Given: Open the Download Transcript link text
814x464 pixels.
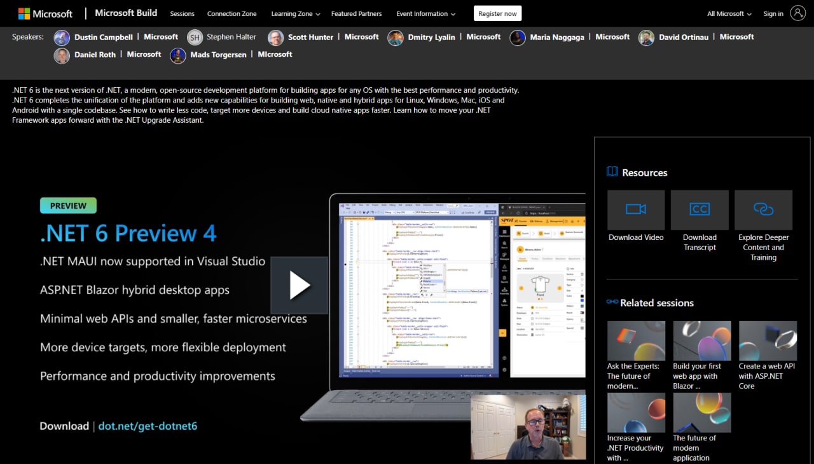Looking at the screenshot, I should coord(700,243).
